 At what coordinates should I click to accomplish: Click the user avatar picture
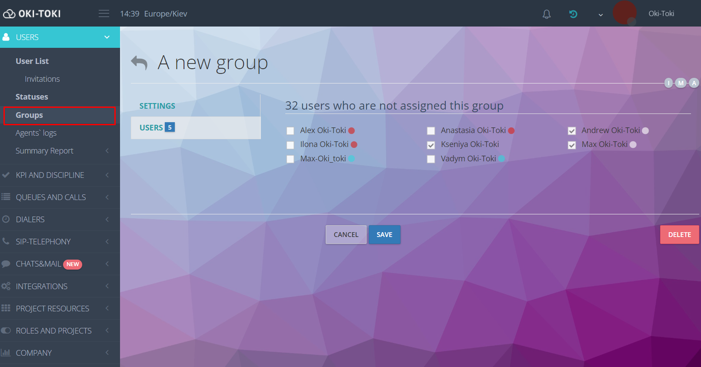tap(625, 13)
